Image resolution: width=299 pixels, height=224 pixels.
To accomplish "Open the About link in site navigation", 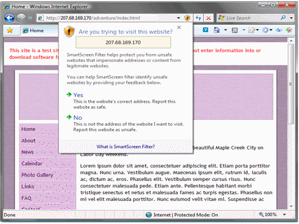I will [29, 140].
